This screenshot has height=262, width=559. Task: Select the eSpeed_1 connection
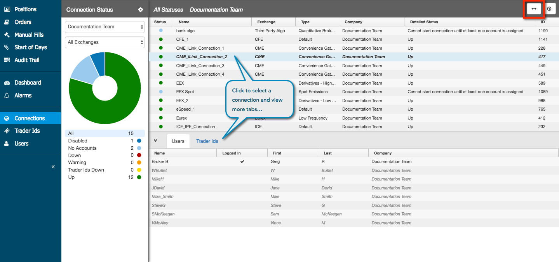(354, 109)
